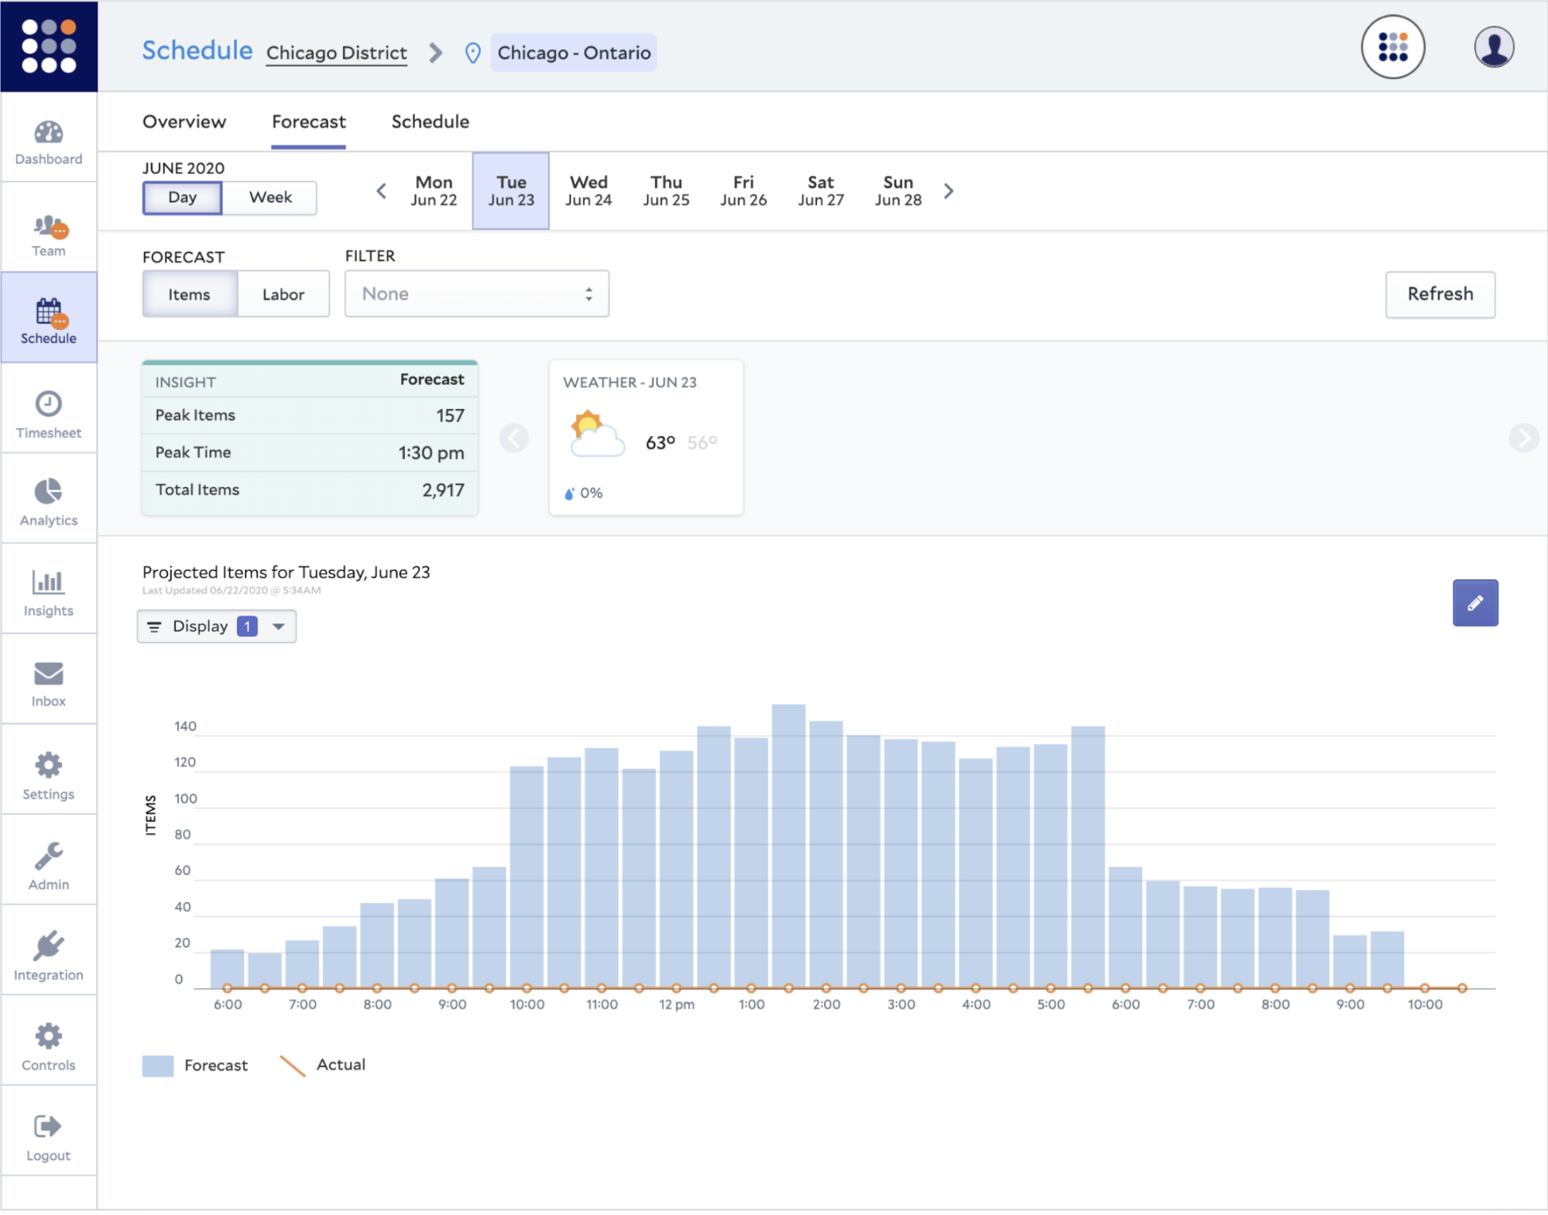1548x1215 pixels.
Task: Toggle forecast type to Labor
Action: coord(283,294)
